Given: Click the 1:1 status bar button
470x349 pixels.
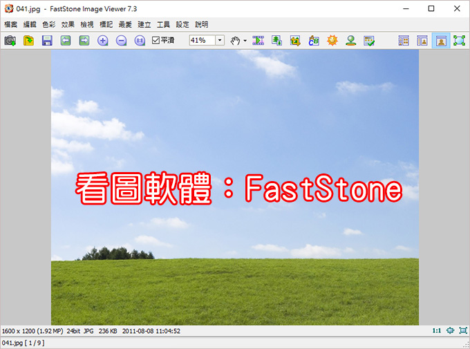Looking at the screenshot, I should [437, 330].
